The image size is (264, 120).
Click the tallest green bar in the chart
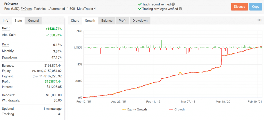162,44
